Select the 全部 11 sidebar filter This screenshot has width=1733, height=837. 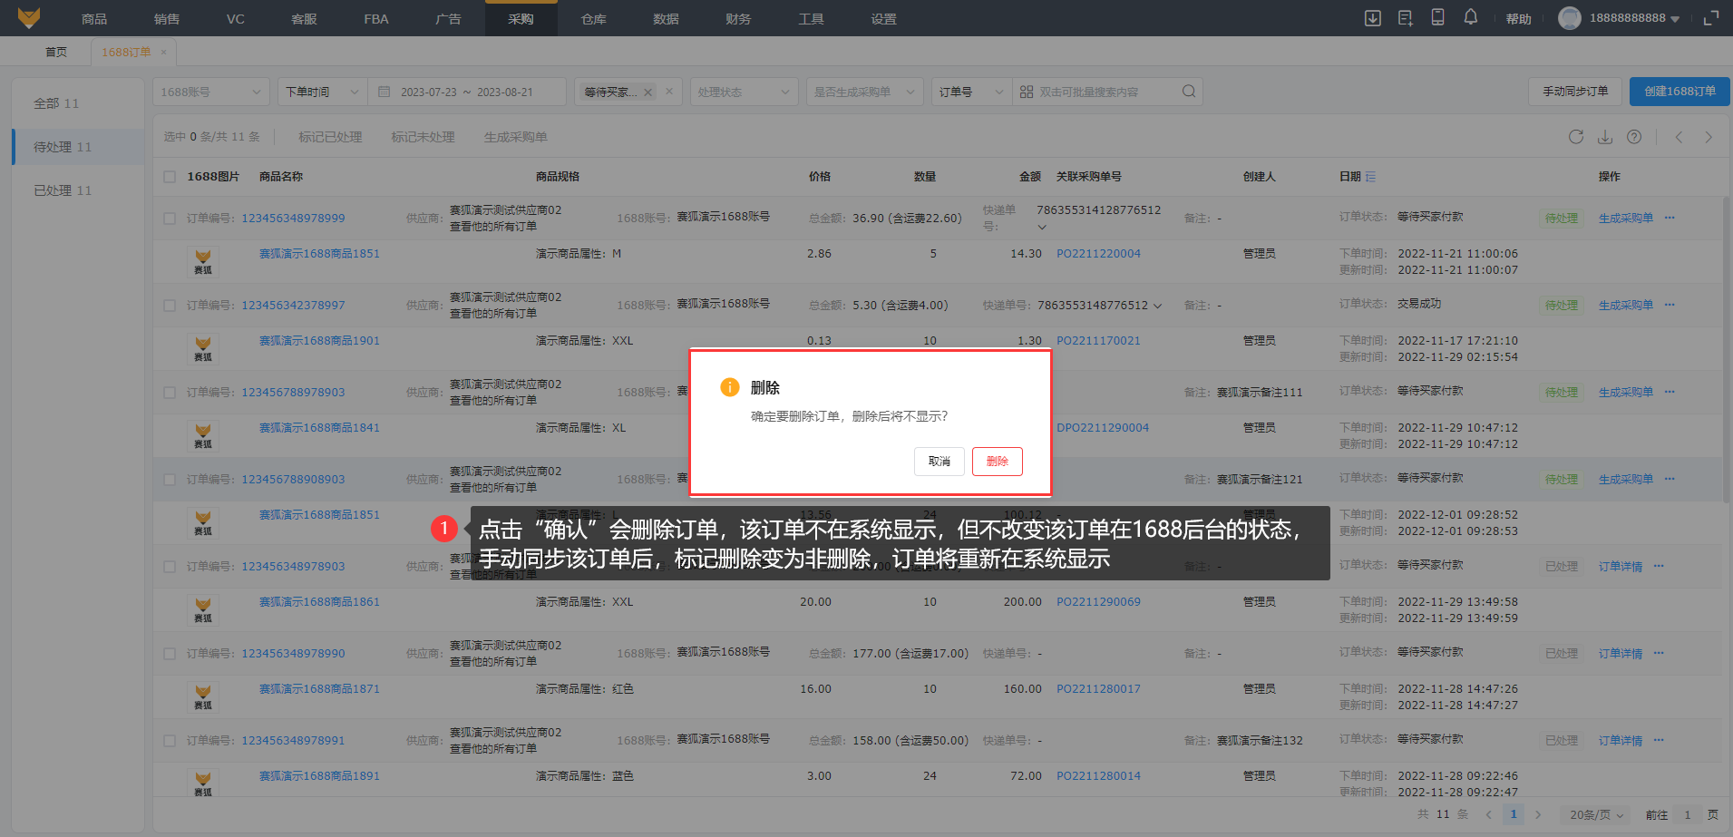[x=78, y=103]
